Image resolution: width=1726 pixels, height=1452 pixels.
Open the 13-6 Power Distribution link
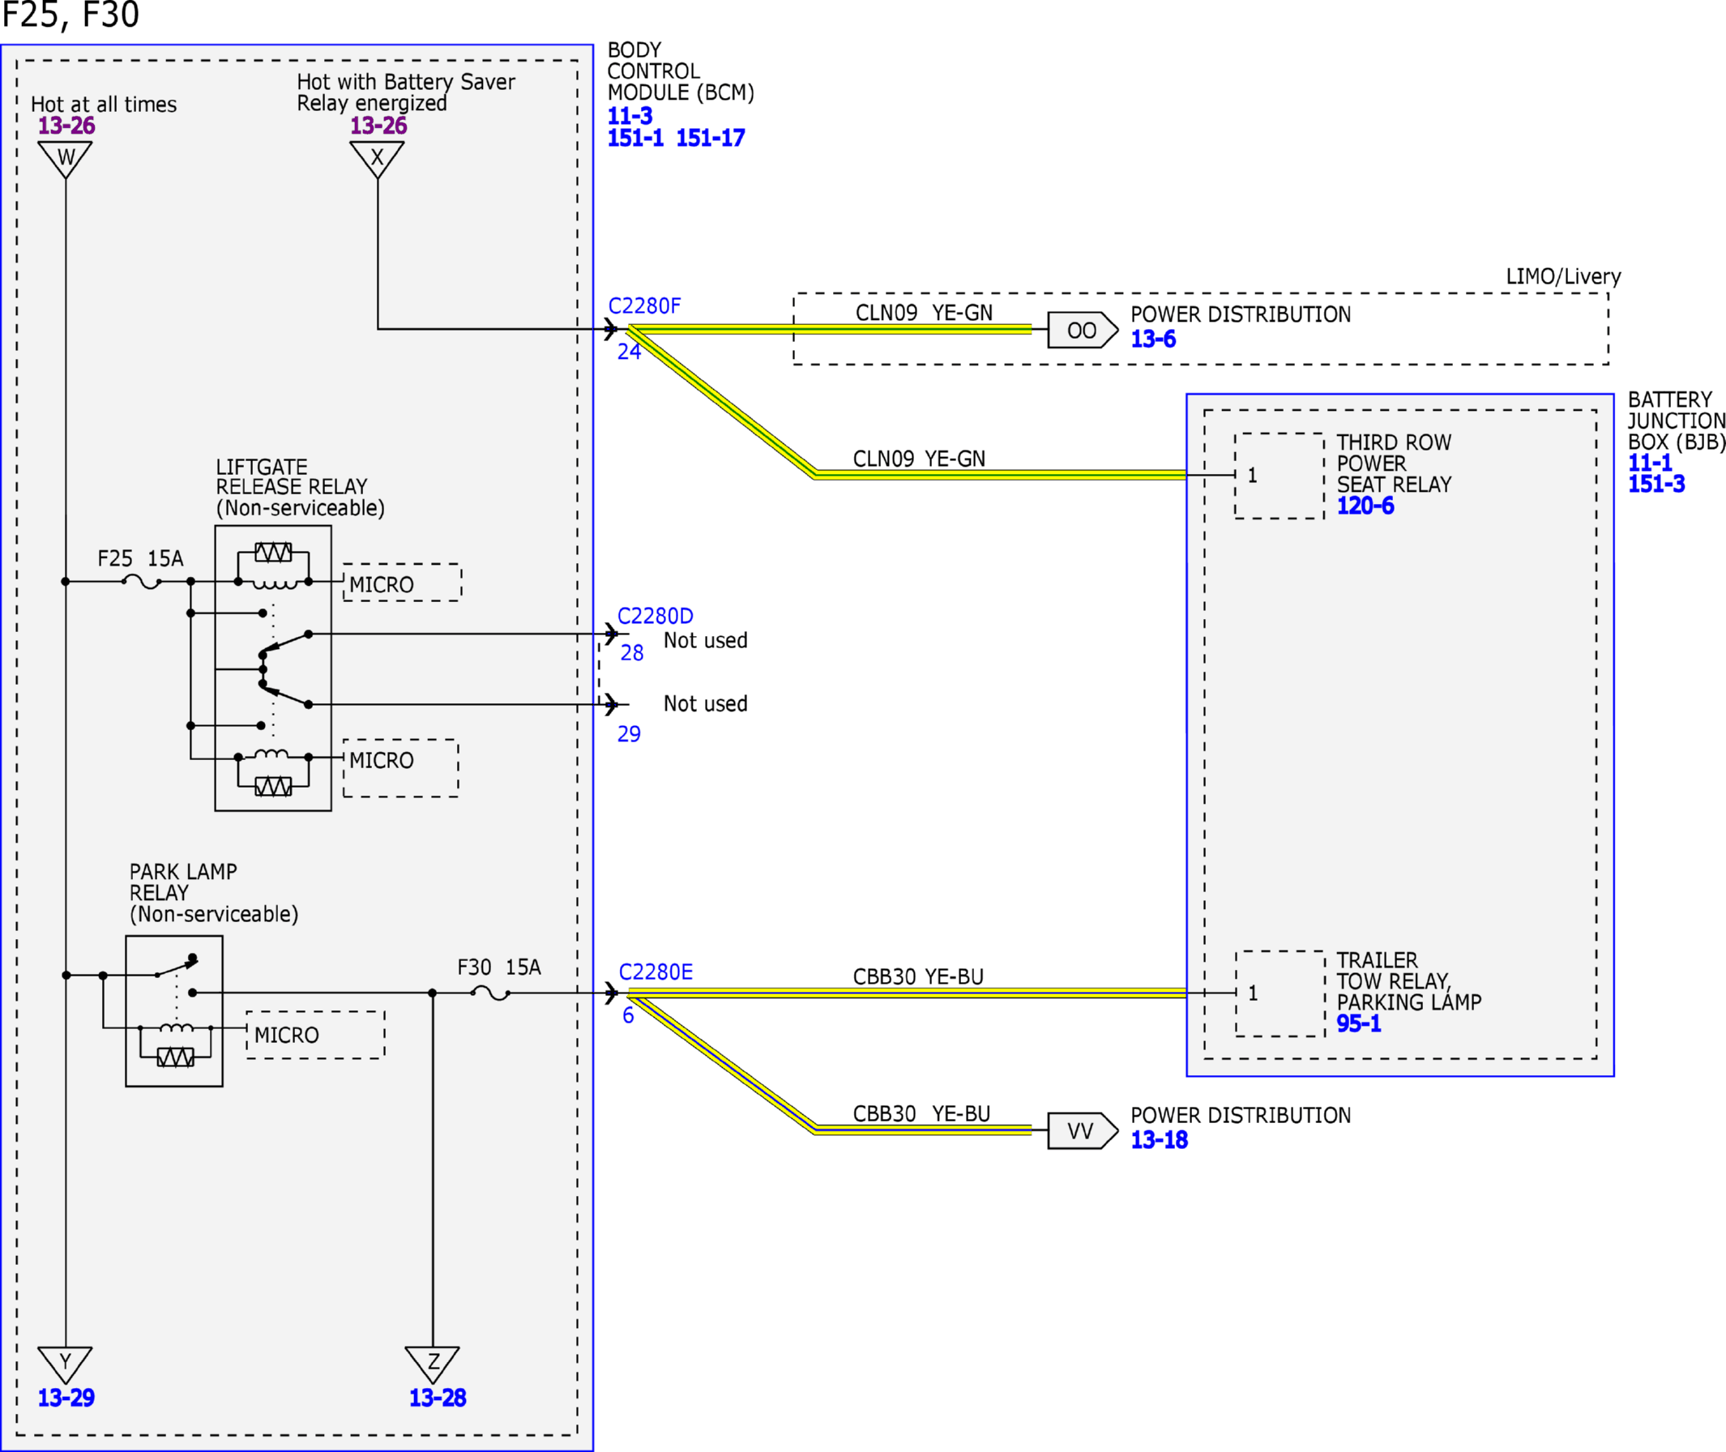(x=1152, y=339)
